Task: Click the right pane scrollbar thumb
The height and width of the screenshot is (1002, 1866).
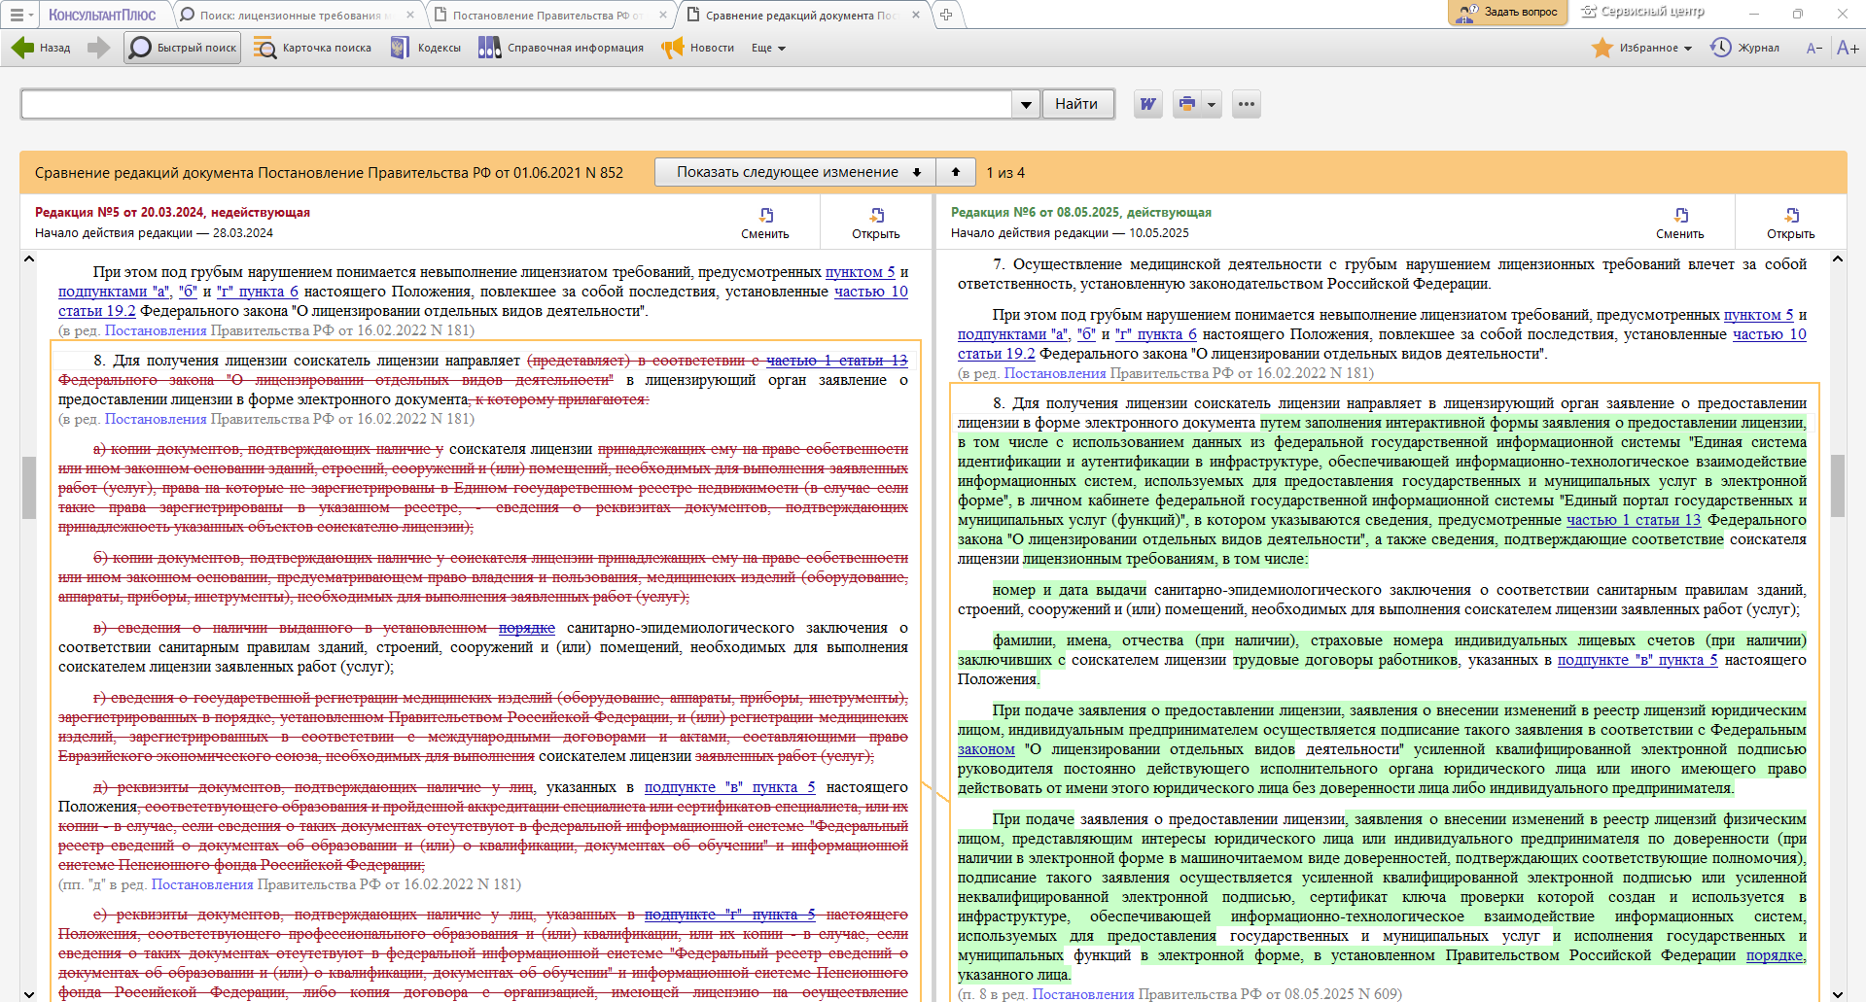Action: [x=1838, y=485]
